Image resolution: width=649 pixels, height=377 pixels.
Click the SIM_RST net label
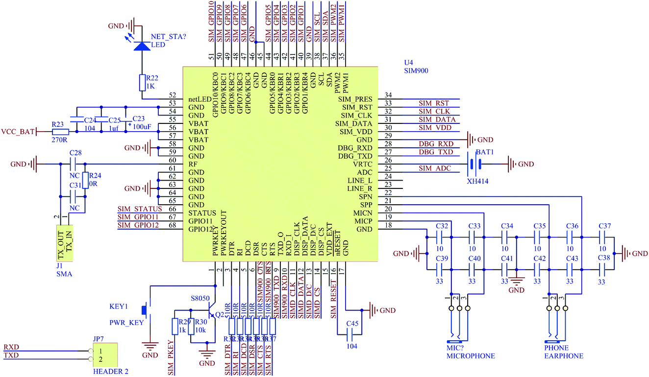coord(434,103)
